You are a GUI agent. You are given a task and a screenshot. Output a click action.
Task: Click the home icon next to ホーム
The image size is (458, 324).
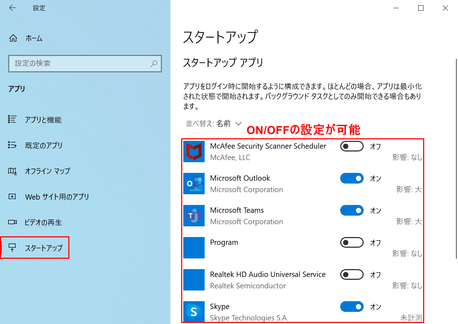tap(13, 38)
